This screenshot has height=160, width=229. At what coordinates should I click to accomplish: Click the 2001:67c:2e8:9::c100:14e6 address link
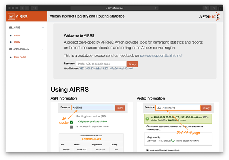[118, 69]
